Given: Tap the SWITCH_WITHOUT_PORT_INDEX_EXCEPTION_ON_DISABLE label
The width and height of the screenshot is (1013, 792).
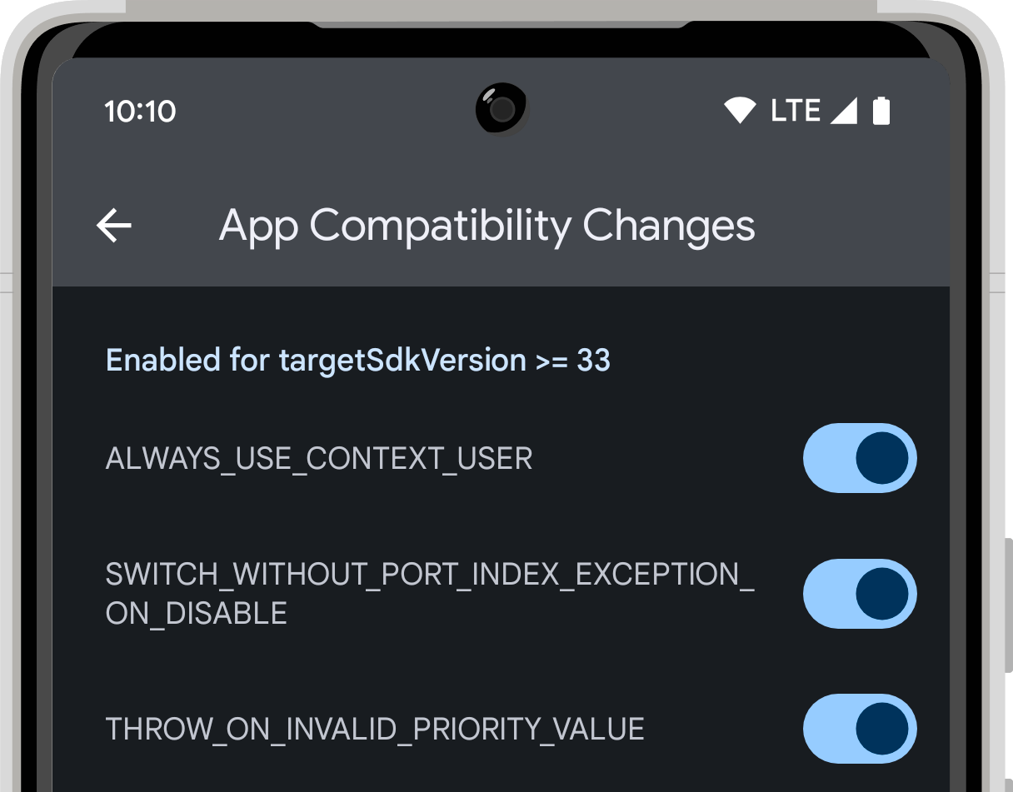Looking at the screenshot, I should coord(429,593).
